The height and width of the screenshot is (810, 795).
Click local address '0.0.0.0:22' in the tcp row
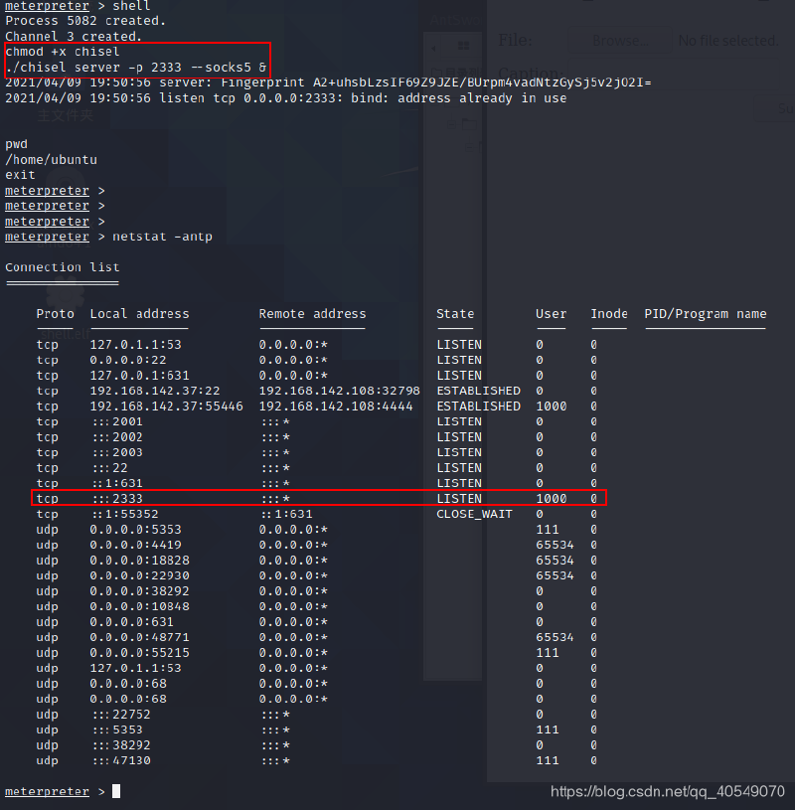pos(128,360)
